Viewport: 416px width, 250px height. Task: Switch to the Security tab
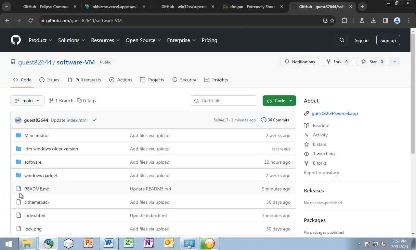click(x=184, y=80)
